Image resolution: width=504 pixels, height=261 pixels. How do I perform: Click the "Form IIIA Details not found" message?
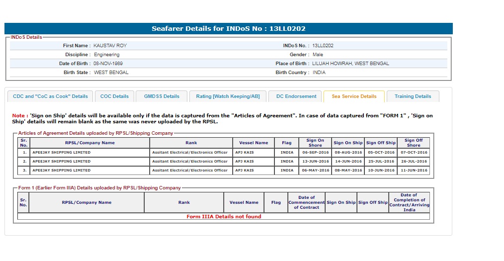point(224,217)
